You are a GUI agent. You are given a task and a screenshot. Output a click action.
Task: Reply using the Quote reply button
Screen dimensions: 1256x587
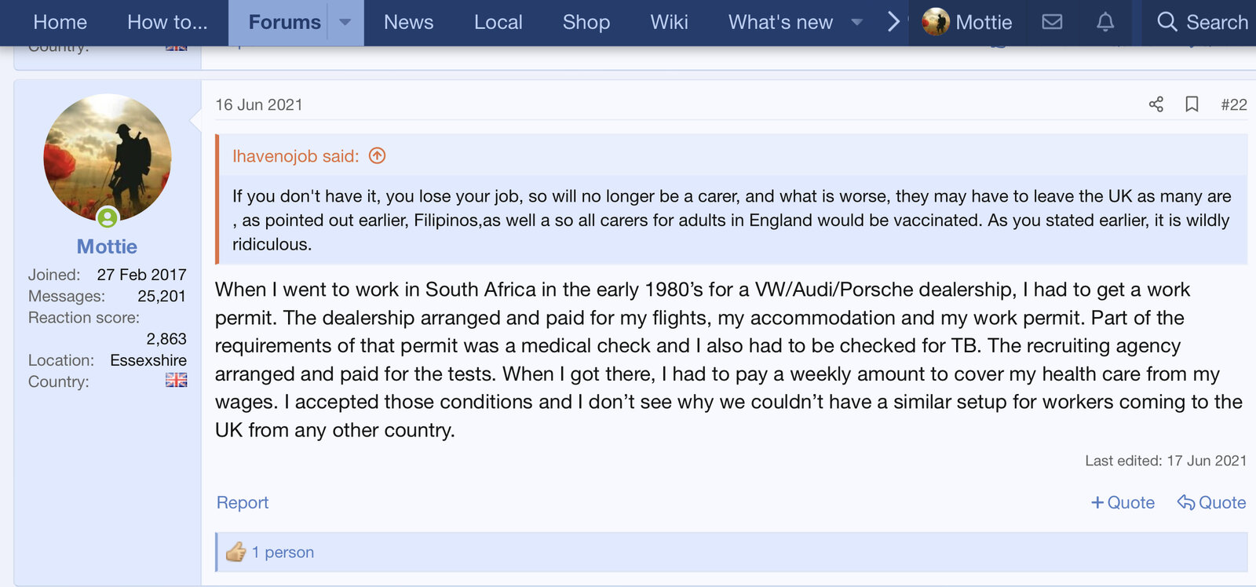pyautogui.click(x=1211, y=502)
